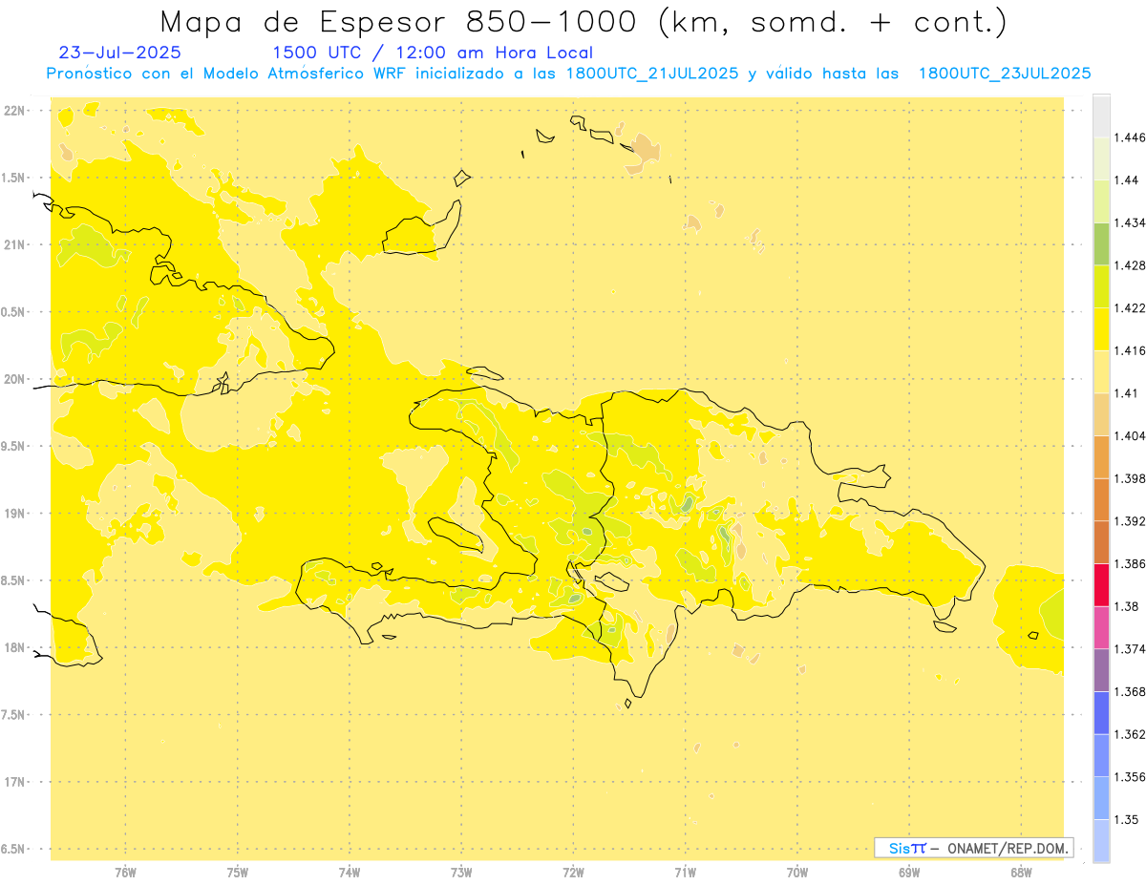Click the dark orange colorbar segment above 1.386
The height and width of the screenshot is (885, 1146).
[1101, 542]
